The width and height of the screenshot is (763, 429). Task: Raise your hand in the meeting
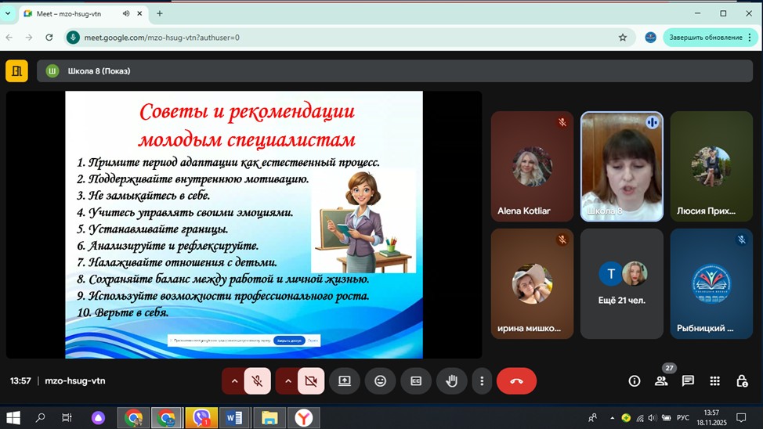pyautogui.click(x=451, y=381)
